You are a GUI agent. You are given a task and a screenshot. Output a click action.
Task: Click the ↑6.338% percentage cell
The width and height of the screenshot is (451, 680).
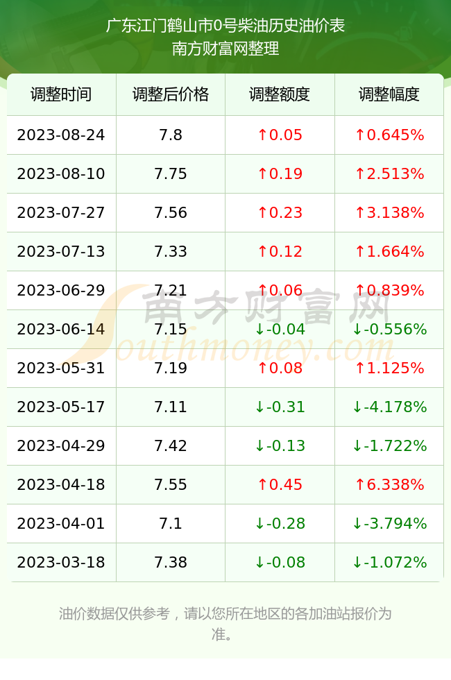389,484
